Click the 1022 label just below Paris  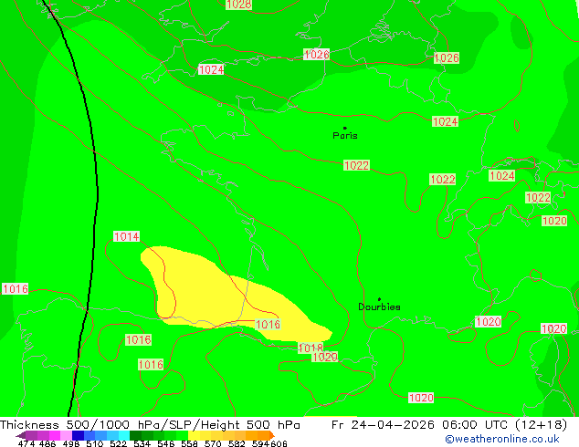pos(356,165)
